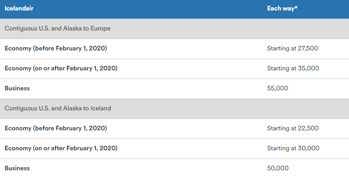Click the Each way* column header
This screenshot has height=178, width=349.
(x=282, y=9)
